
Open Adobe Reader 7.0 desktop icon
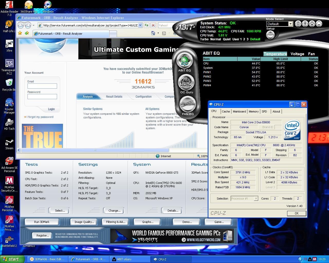(9, 5)
